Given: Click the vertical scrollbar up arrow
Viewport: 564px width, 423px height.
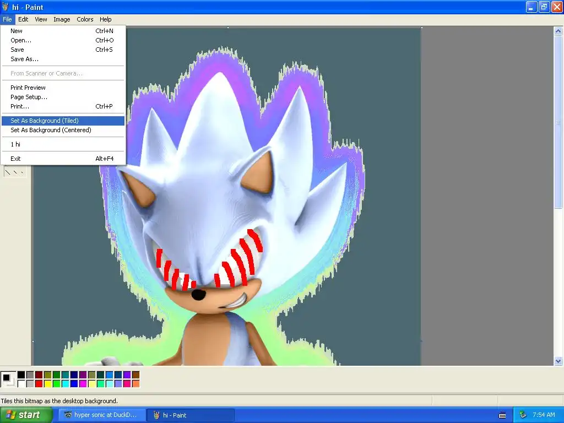Looking at the screenshot, I should [x=558, y=31].
